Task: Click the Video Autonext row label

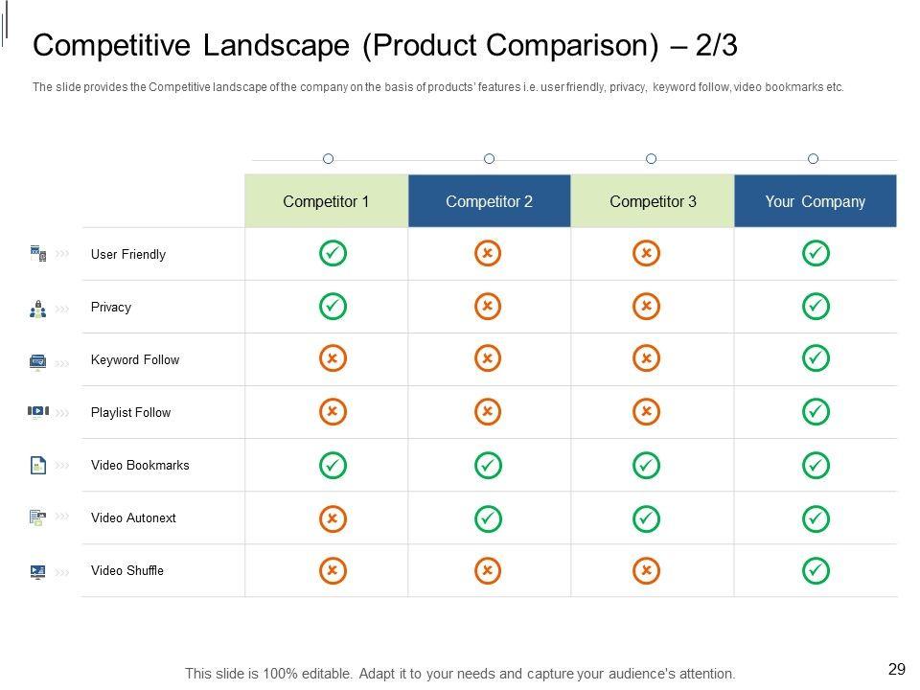Action: [x=133, y=518]
